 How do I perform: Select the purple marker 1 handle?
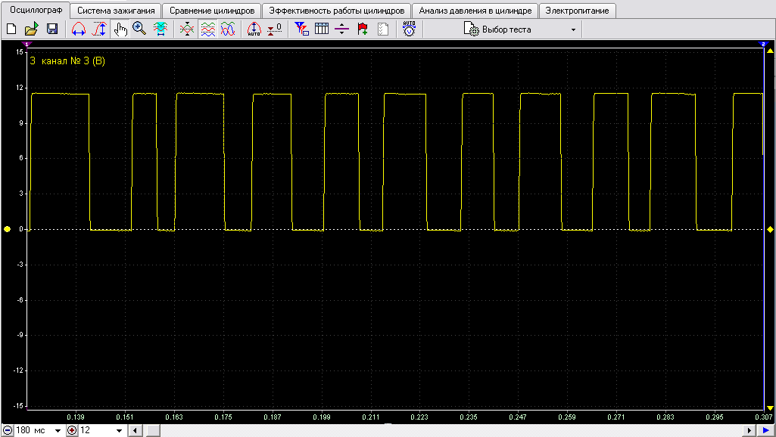(x=27, y=45)
